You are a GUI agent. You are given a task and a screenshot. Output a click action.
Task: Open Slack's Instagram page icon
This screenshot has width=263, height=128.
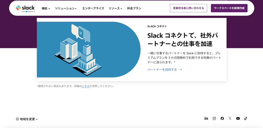(214, 118)
